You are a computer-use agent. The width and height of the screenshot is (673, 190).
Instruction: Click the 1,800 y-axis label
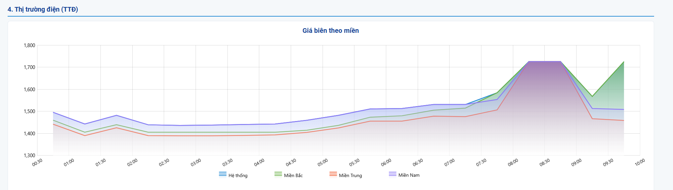[30, 45]
